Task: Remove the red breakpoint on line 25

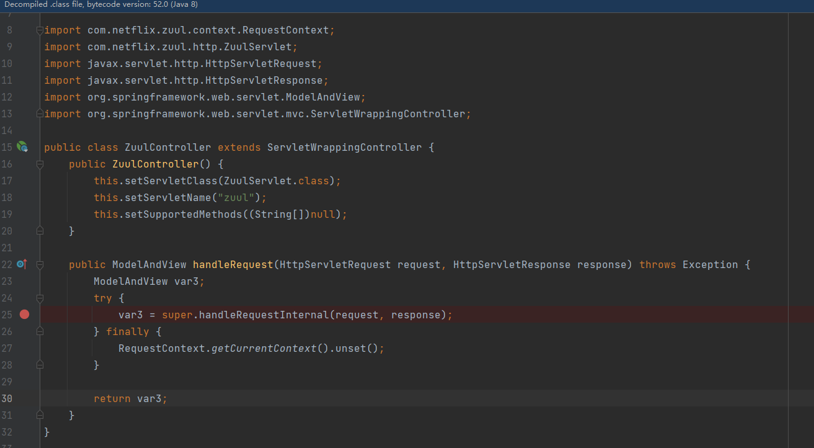Action: [24, 315]
